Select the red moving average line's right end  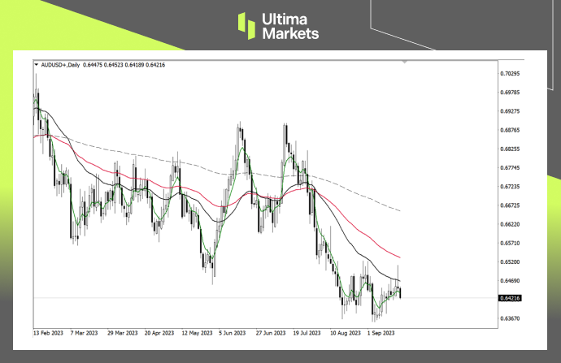point(401,257)
